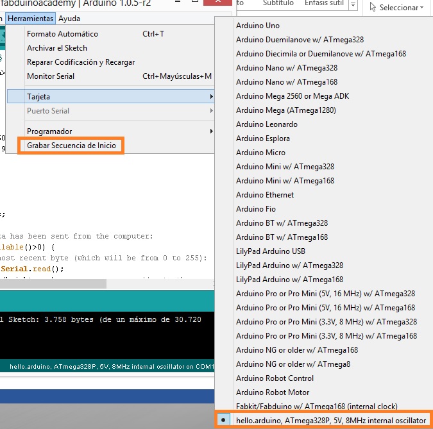Select Arduino Mega 2560 or Mega ADK
The image size is (433, 429).
pyautogui.click(x=323, y=96)
